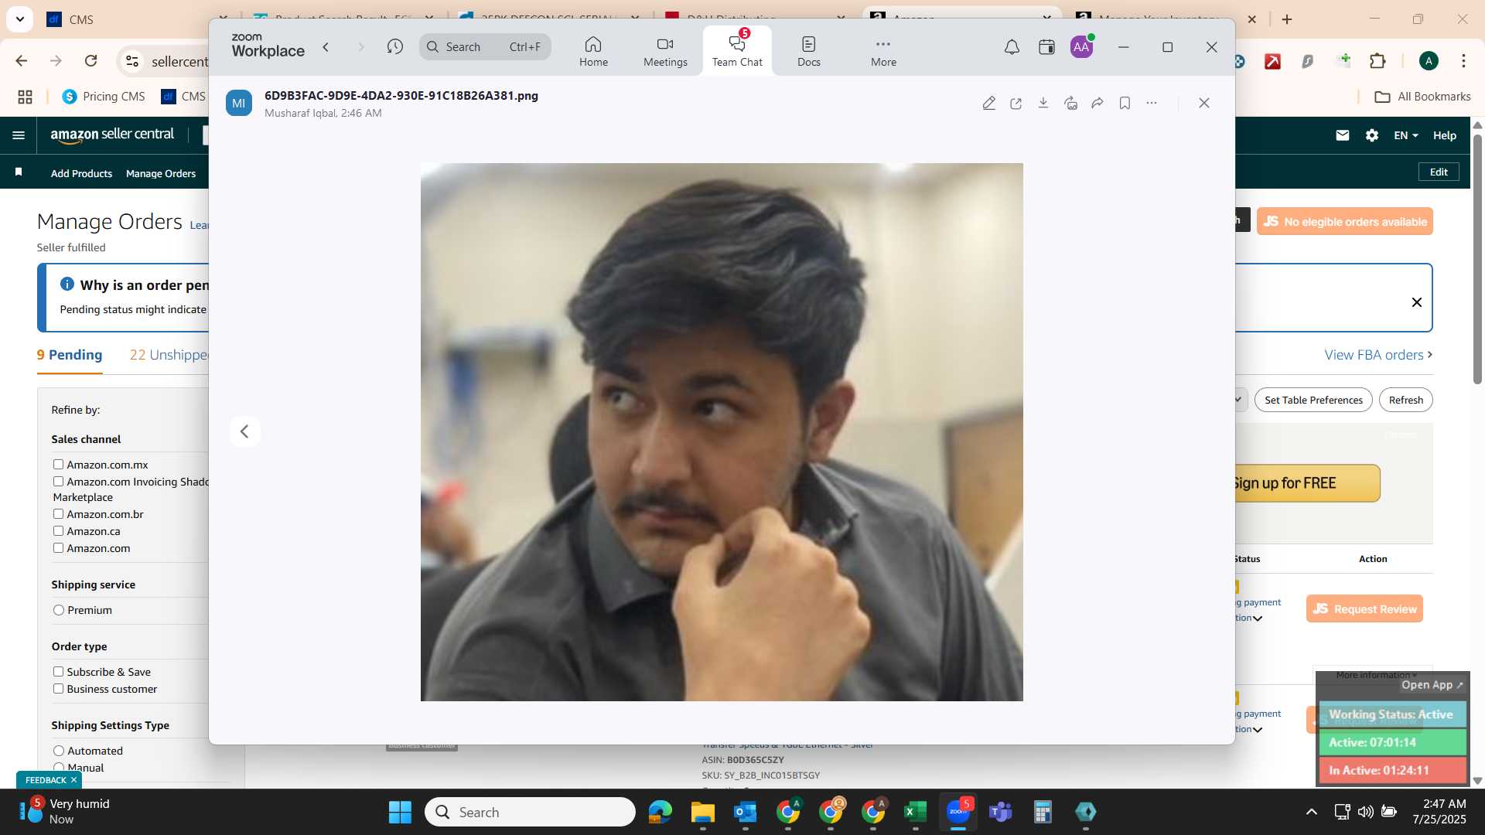
Task: Forward the image with arrow icon
Action: (x=1098, y=103)
